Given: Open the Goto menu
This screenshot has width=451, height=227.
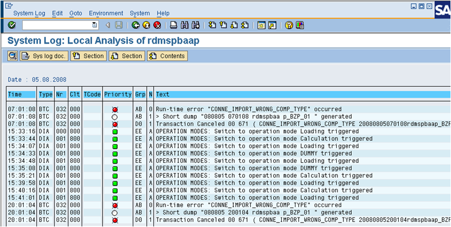Looking at the screenshot, I should click(x=76, y=13).
